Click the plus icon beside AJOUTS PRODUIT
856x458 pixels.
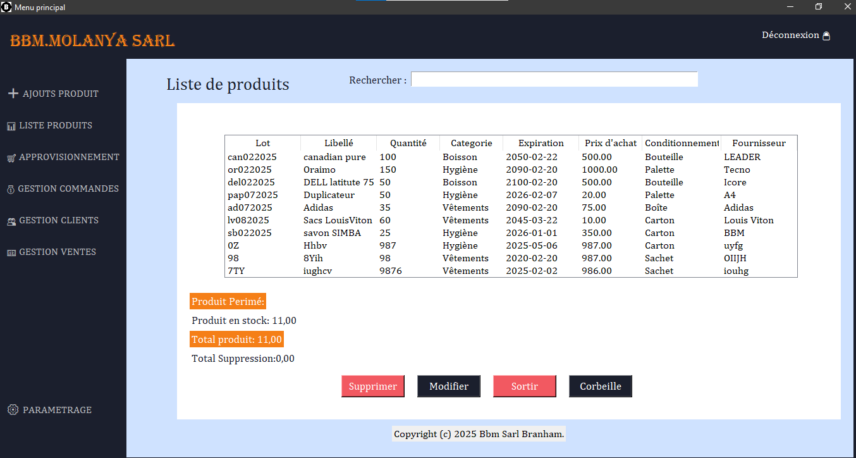tap(13, 93)
